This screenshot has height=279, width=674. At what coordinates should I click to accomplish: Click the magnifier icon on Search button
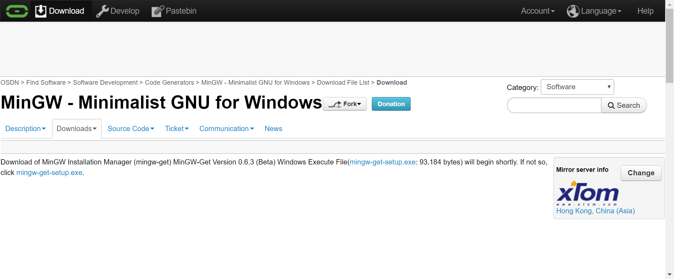(x=611, y=105)
